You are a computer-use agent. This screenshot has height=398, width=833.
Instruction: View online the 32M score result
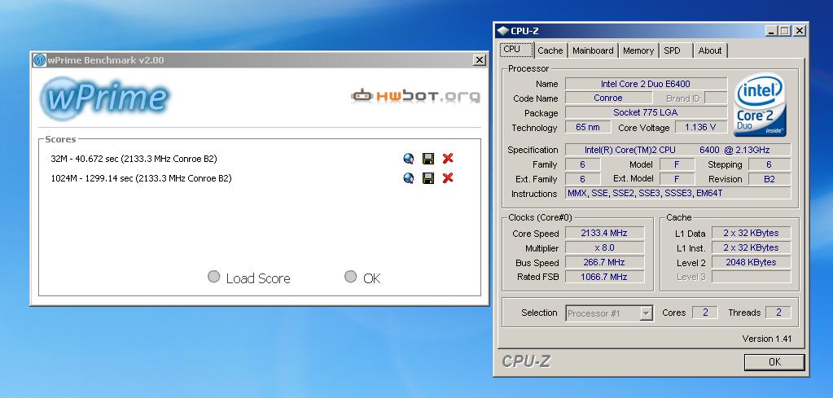[408, 158]
